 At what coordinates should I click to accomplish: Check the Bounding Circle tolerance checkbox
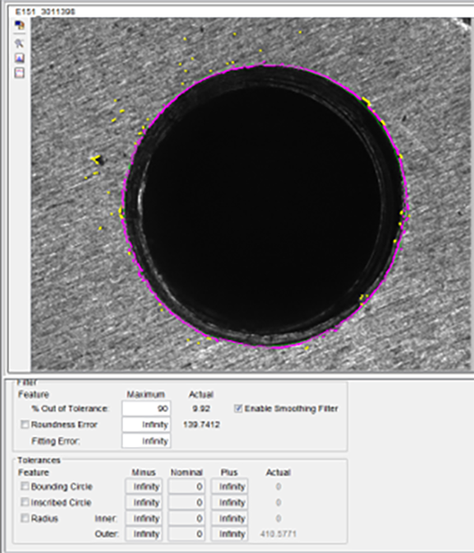[25, 487]
